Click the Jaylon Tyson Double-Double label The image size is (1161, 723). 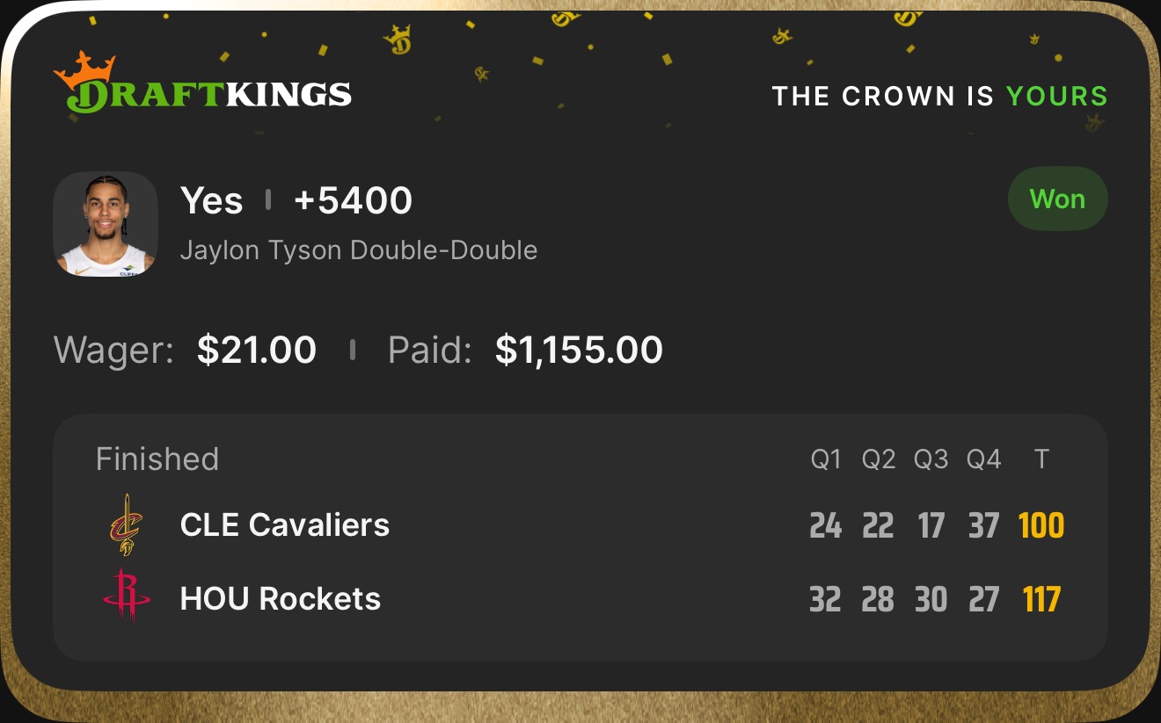coord(358,250)
